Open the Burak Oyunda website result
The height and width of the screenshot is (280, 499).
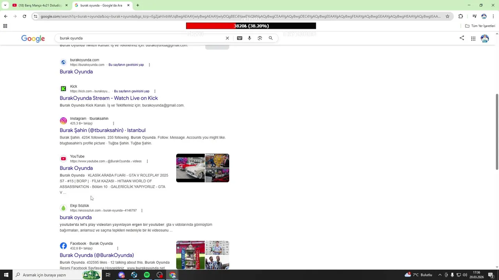click(x=76, y=72)
